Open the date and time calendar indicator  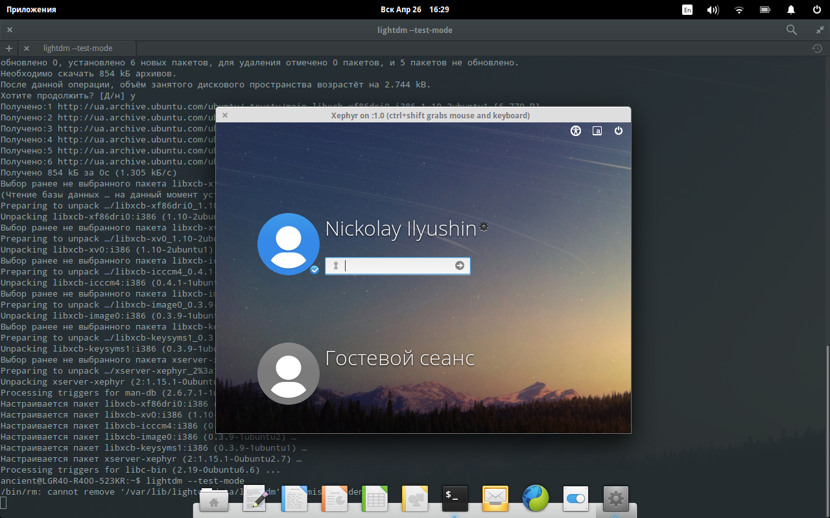click(x=414, y=10)
